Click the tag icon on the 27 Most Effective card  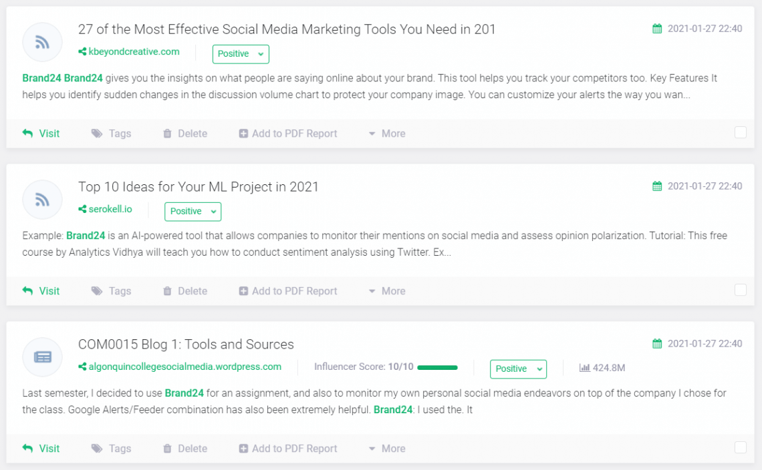(x=97, y=134)
